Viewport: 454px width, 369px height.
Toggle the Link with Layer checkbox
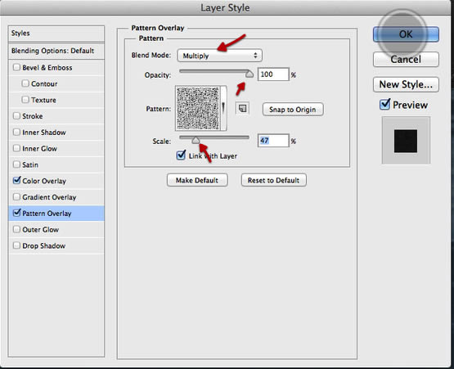[x=181, y=155]
